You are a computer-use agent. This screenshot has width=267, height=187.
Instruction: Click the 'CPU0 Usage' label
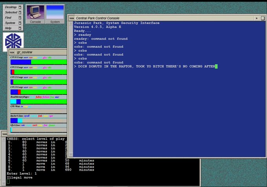click(x=16, y=57)
